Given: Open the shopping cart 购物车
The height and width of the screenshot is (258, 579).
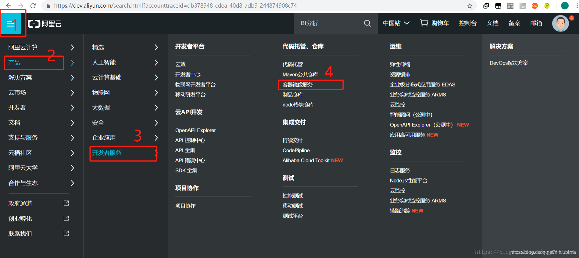Looking at the screenshot, I should [434, 23].
